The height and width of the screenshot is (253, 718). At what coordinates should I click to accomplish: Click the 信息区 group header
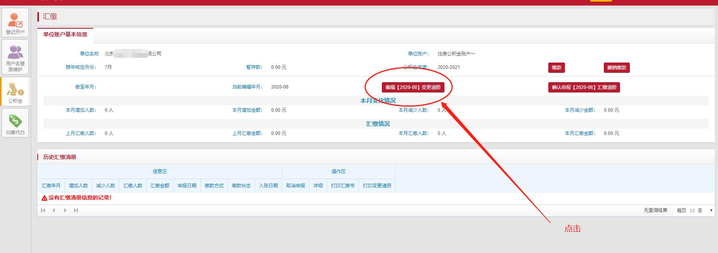[160, 172]
